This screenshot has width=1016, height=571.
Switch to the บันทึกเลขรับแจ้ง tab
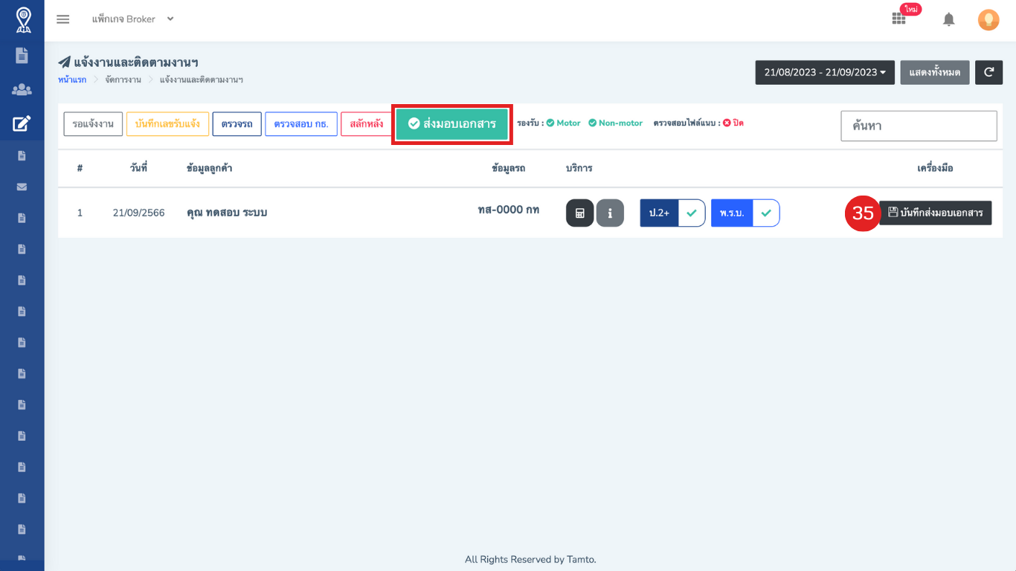167,124
